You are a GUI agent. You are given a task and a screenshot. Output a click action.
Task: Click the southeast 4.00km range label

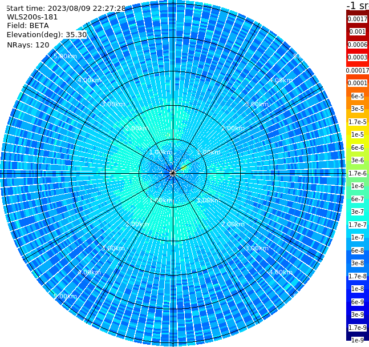click(281, 272)
